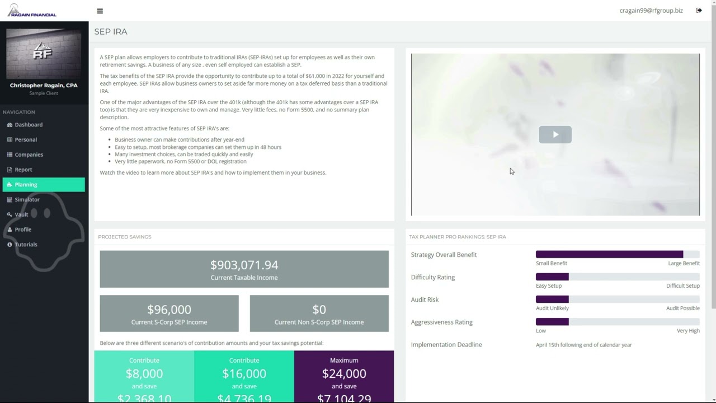Toggle the hamburger sidebar menu icon
The height and width of the screenshot is (403, 716).
click(100, 11)
